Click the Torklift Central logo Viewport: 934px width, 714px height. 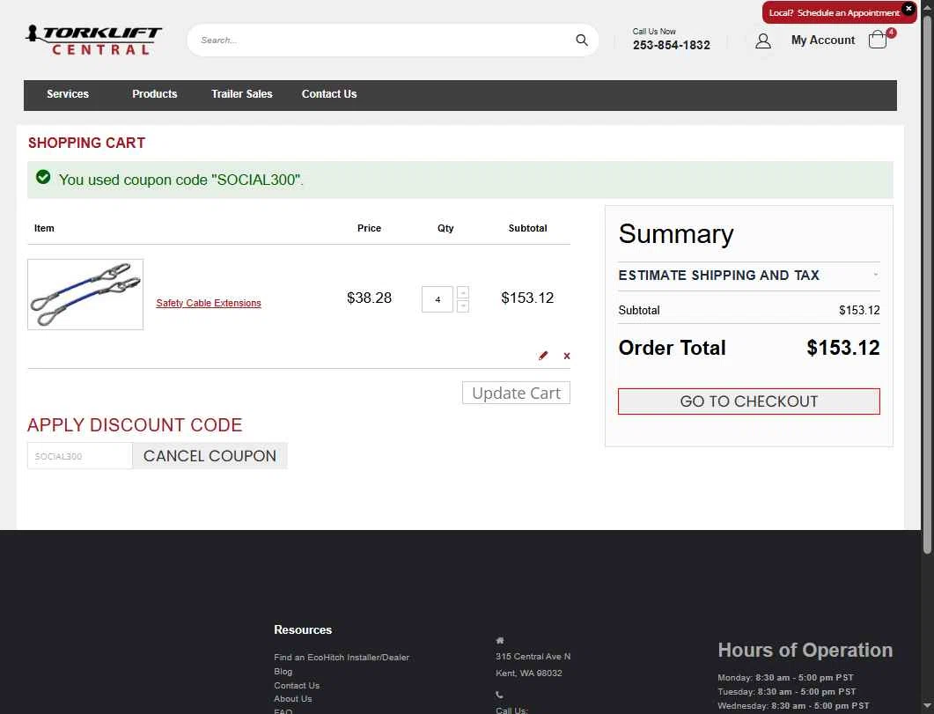(x=93, y=40)
